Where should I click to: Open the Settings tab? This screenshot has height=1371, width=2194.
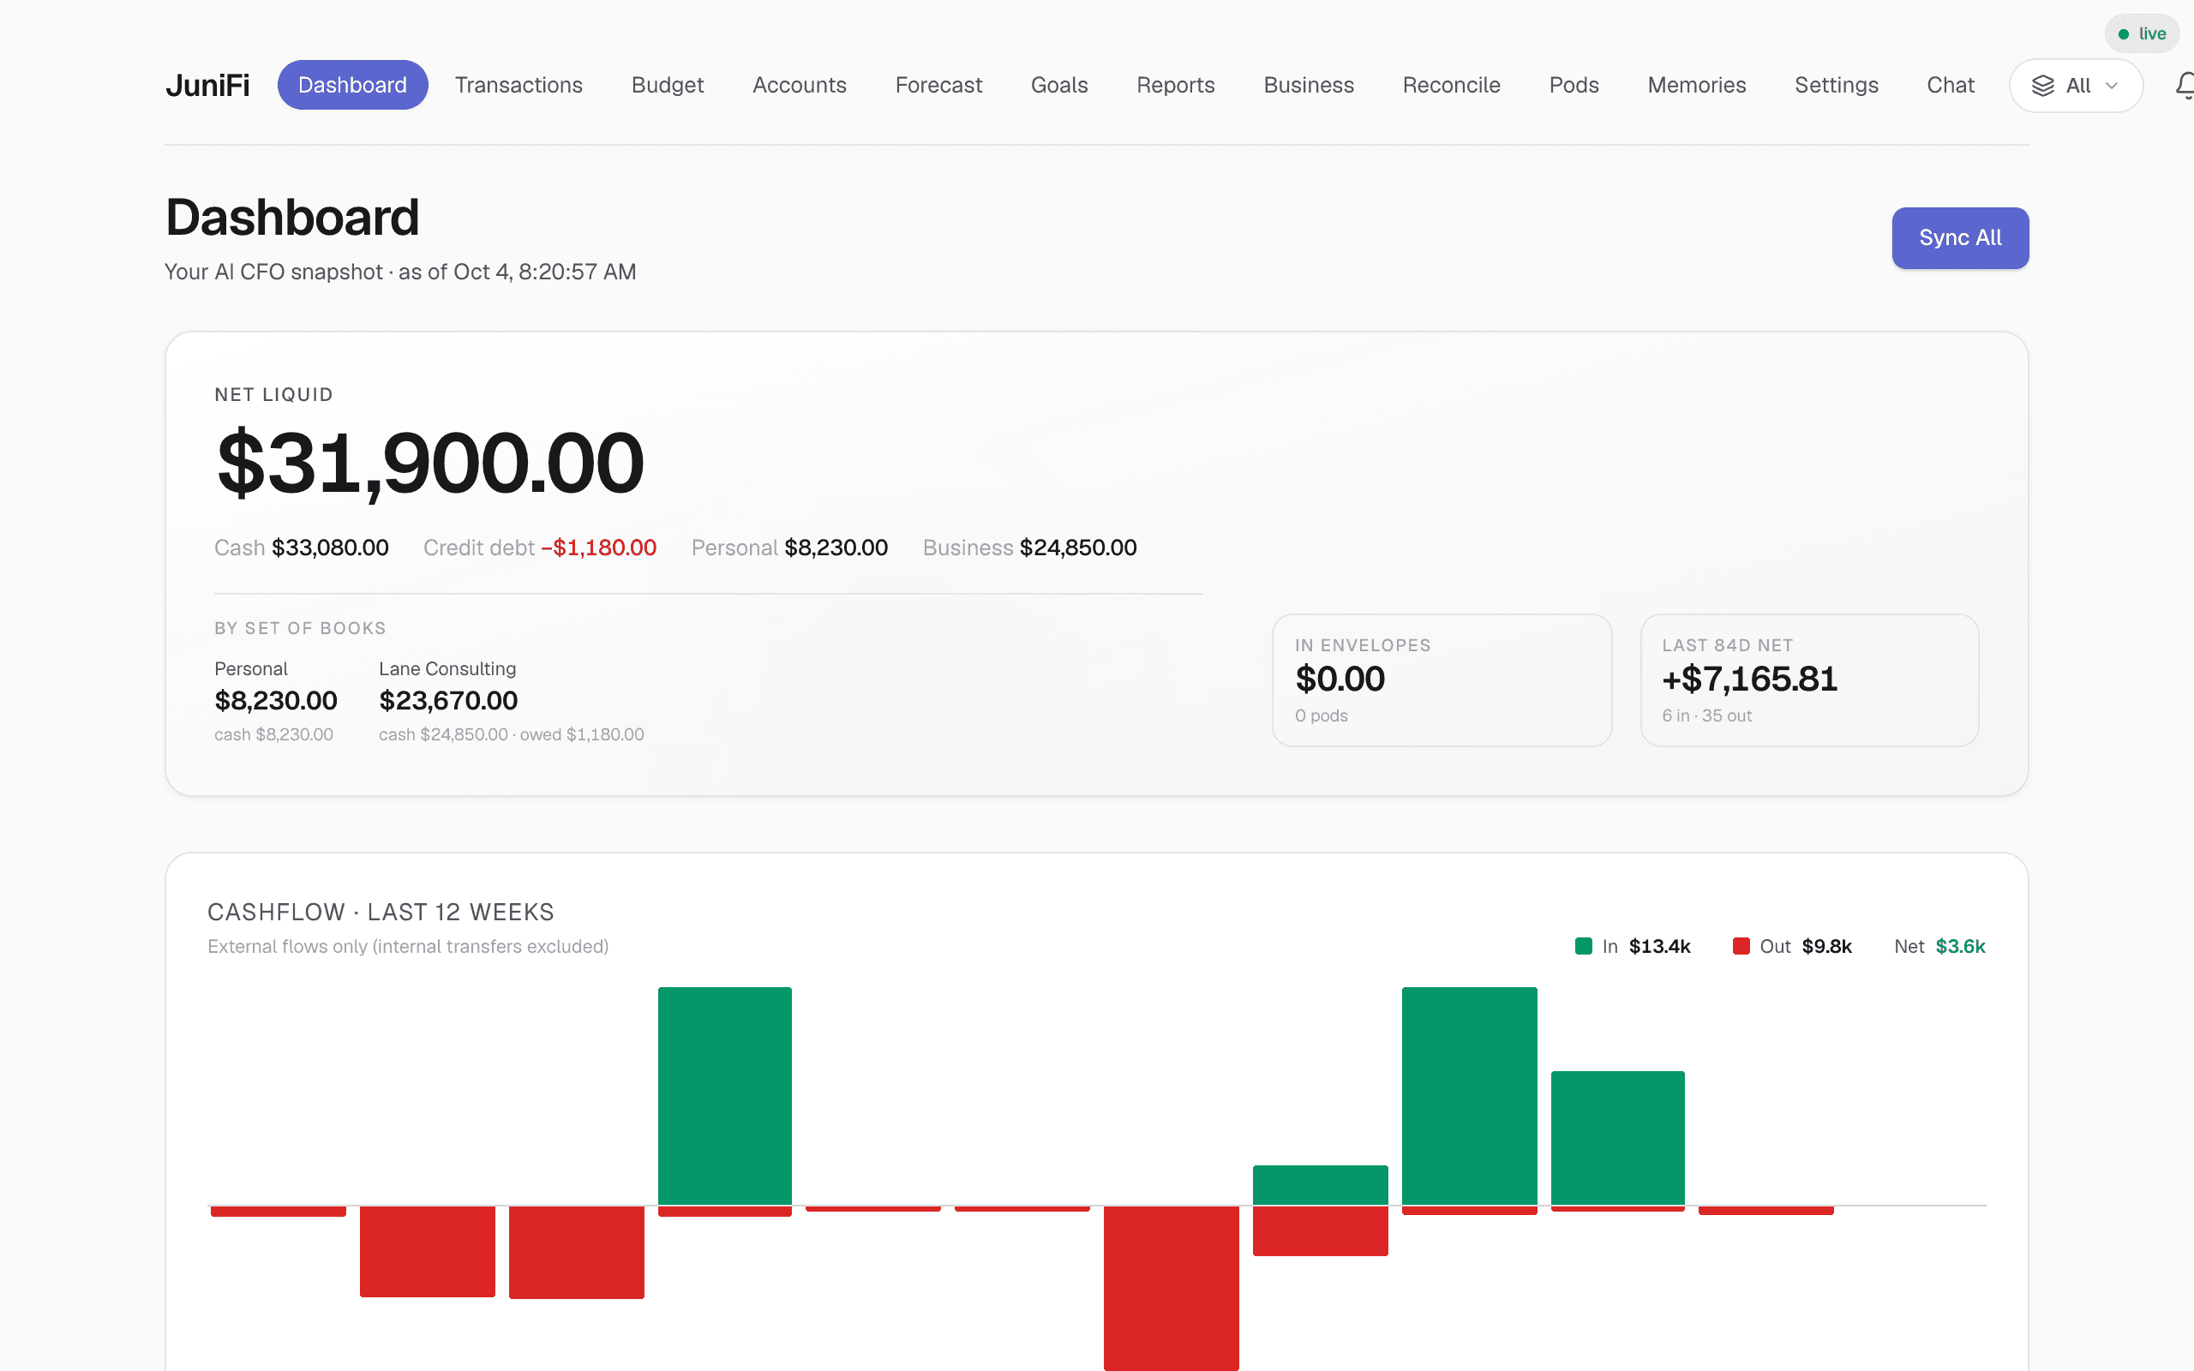(x=1836, y=85)
